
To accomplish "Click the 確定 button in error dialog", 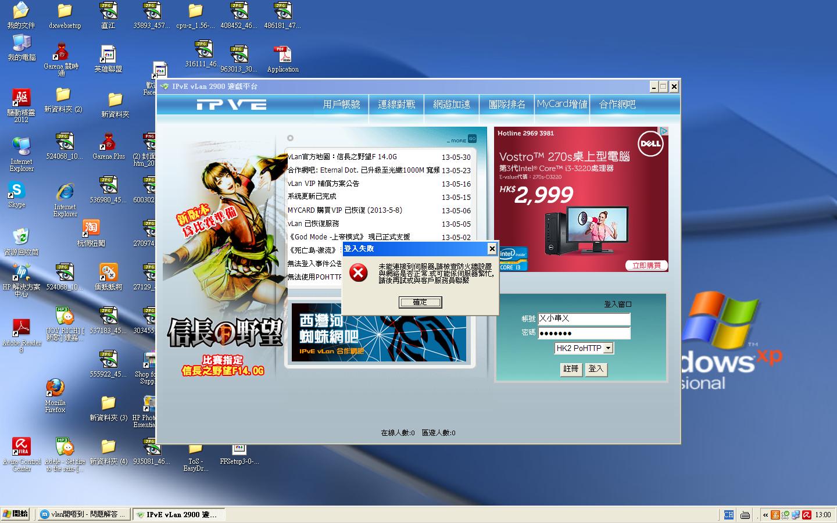I will 420,302.
